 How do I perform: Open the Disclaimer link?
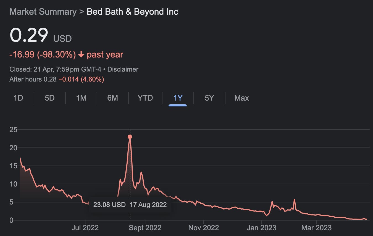tap(123, 69)
